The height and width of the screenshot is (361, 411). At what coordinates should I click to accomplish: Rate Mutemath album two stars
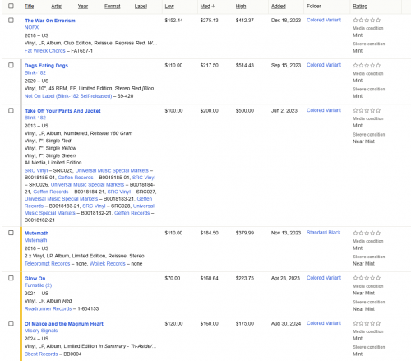point(361,233)
